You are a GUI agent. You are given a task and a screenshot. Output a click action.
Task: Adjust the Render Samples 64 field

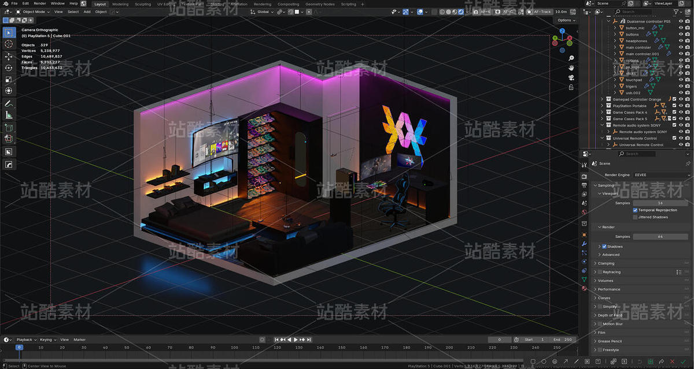pos(660,237)
